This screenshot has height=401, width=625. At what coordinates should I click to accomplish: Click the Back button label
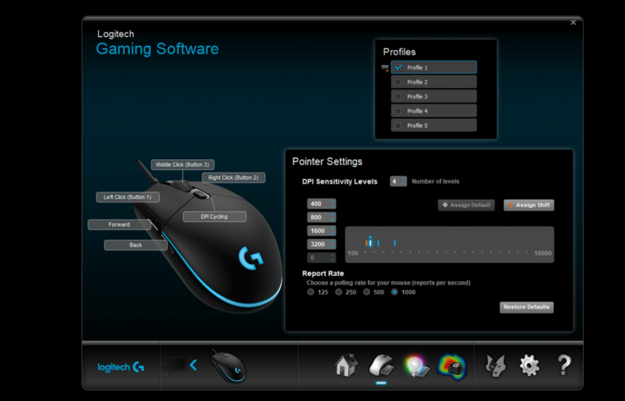pyautogui.click(x=136, y=245)
